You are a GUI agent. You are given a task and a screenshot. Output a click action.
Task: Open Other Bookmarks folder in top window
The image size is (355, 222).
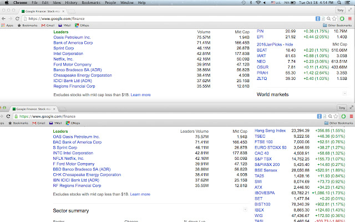[337, 26]
